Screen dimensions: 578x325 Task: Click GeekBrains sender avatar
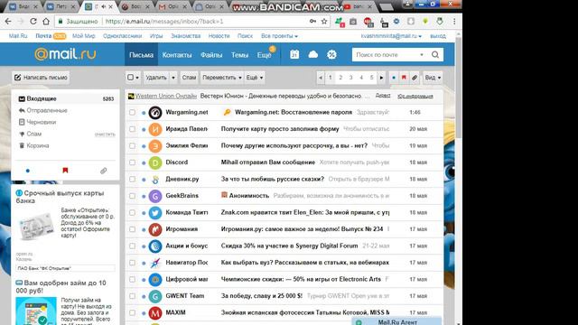click(155, 196)
